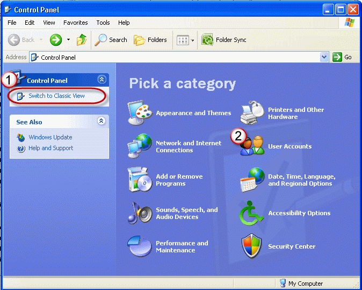
Task: Click the Network and Internet Connections link
Action: [x=189, y=146]
